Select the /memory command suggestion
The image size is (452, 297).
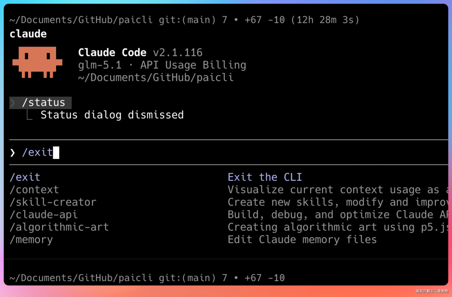click(x=31, y=239)
